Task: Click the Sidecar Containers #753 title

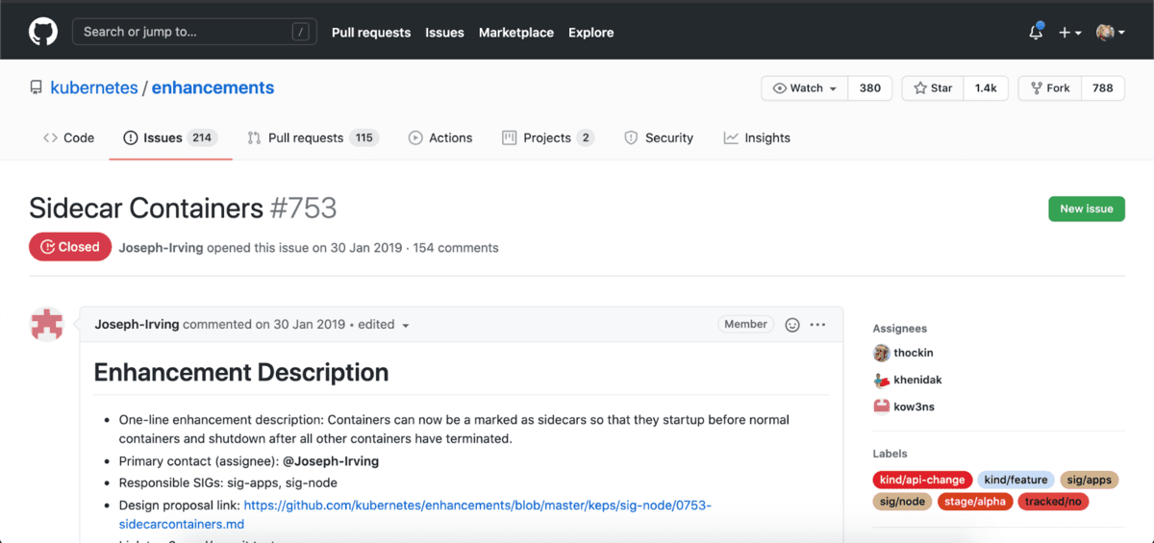Action: [183, 209]
